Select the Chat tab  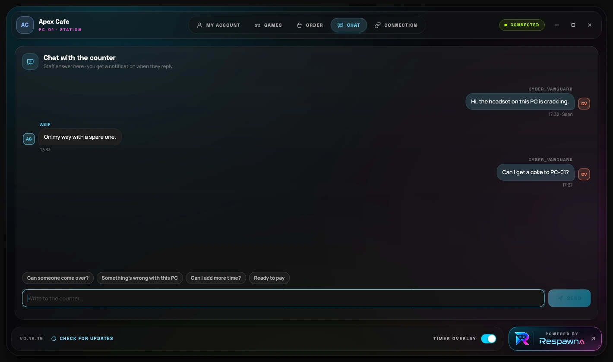pyautogui.click(x=349, y=25)
